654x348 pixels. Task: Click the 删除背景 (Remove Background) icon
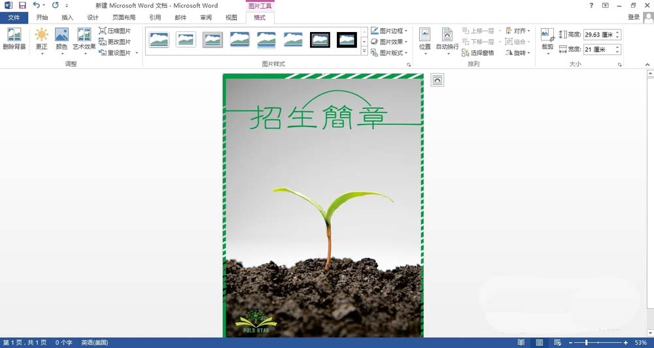pyautogui.click(x=14, y=35)
